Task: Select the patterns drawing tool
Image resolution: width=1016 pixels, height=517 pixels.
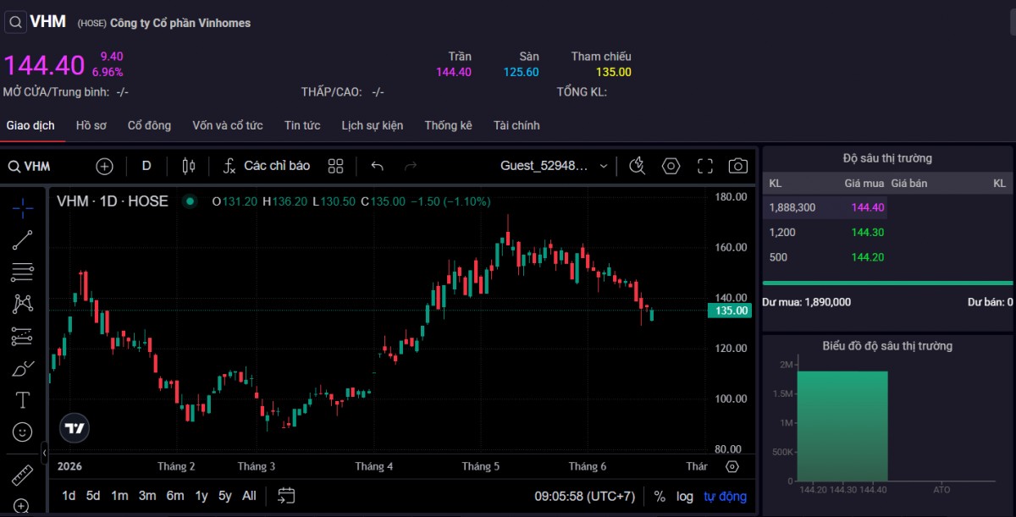Action: point(23,303)
